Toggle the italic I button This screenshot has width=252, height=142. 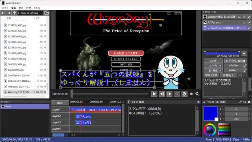245,75
